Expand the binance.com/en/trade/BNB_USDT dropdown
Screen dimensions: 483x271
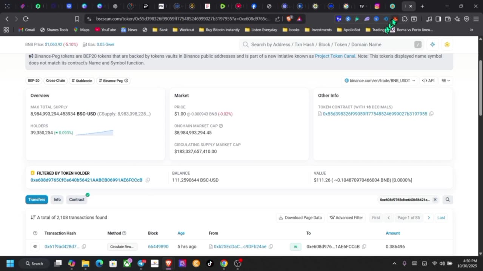pos(380,81)
